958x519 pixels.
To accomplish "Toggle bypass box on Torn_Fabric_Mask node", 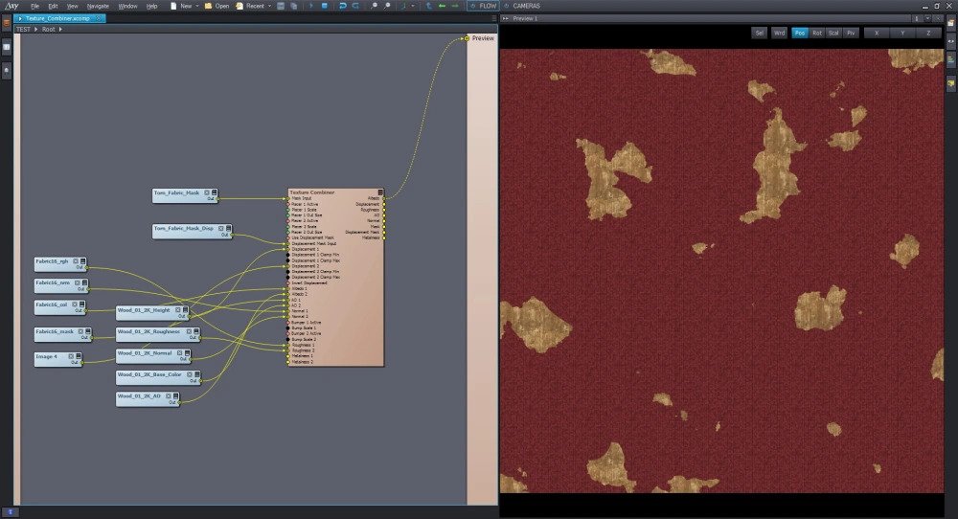I will 207,192.
